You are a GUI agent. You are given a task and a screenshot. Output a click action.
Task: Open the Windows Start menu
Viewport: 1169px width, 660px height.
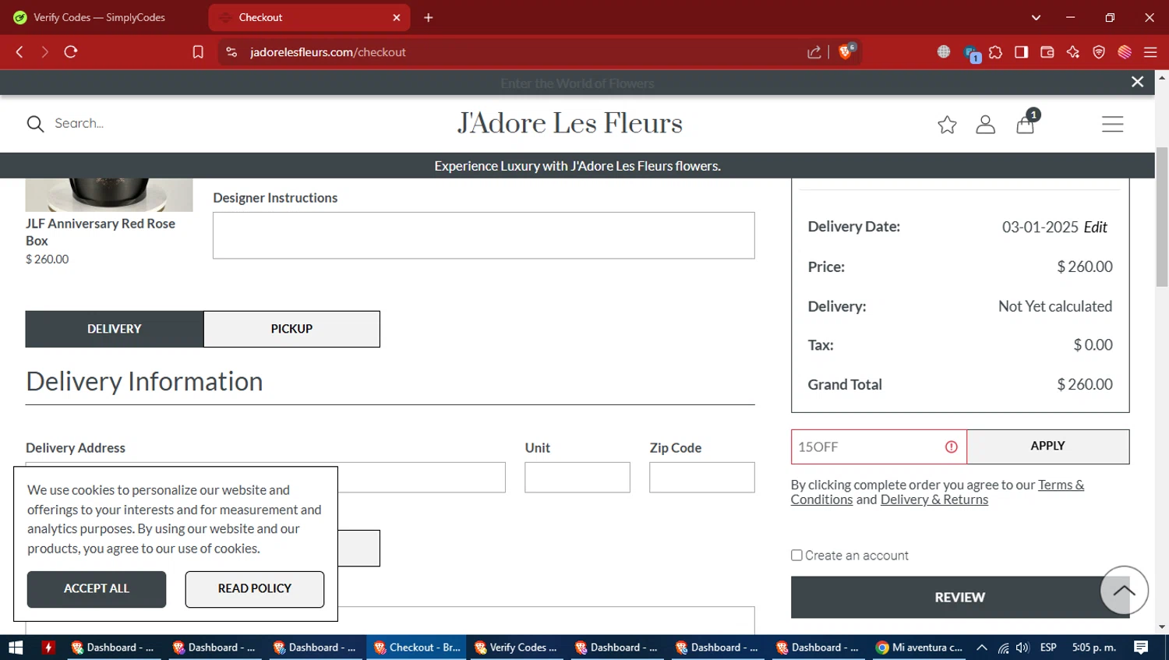coord(16,648)
